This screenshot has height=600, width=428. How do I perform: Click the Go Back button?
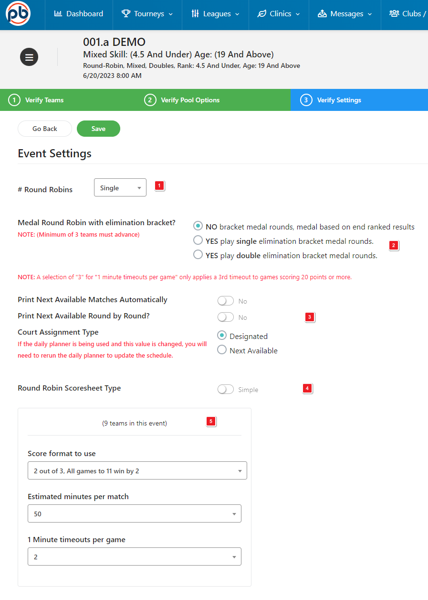click(x=45, y=129)
